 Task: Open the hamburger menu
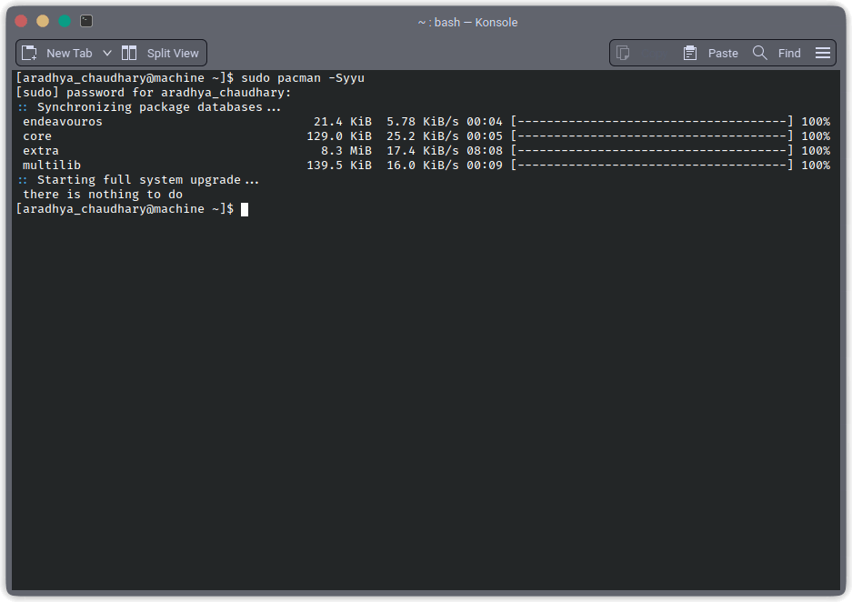point(823,53)
